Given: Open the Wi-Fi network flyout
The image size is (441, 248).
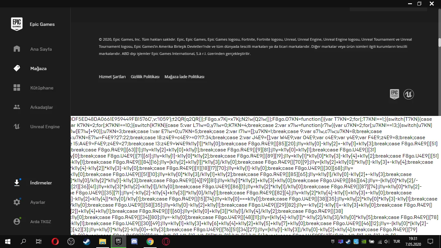Looking at the screenshot, I should pos(380,242).
